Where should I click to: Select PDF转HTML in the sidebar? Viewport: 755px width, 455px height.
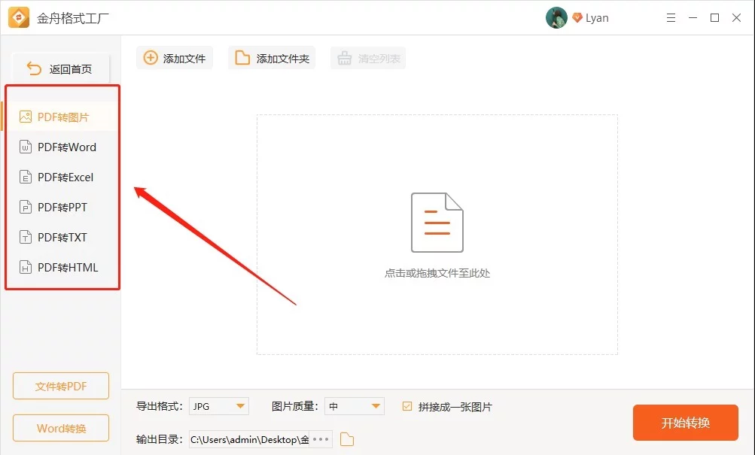pyautogui.click(x=61, y=267)
